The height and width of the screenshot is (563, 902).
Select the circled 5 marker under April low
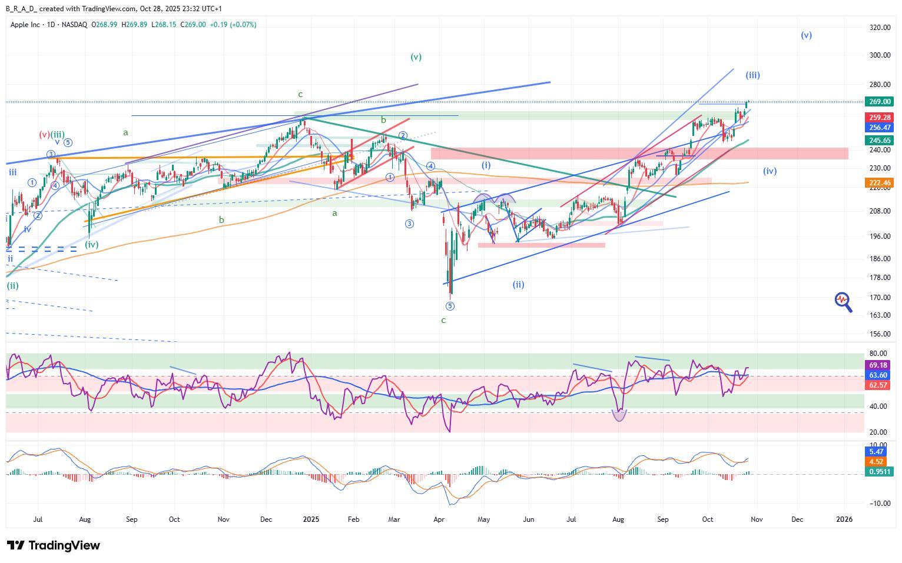click(x=450, y=306)
